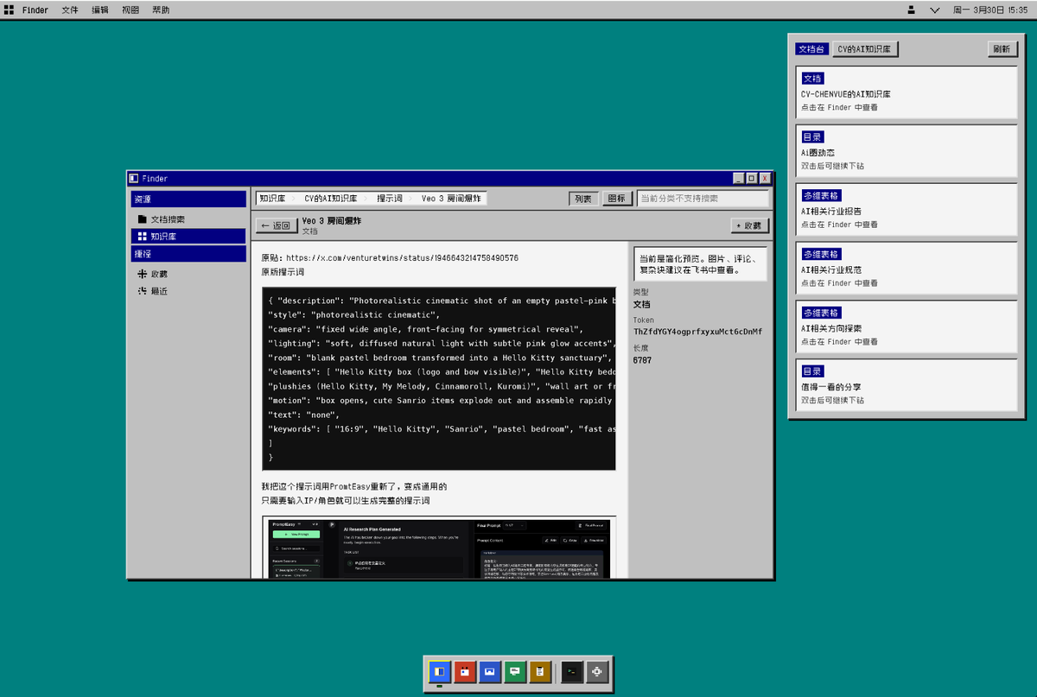Click the PromtEasy screenshot thumbnail
This screenshot has width=1037, height=697.
pyautogui.click(x=439, y=548)
